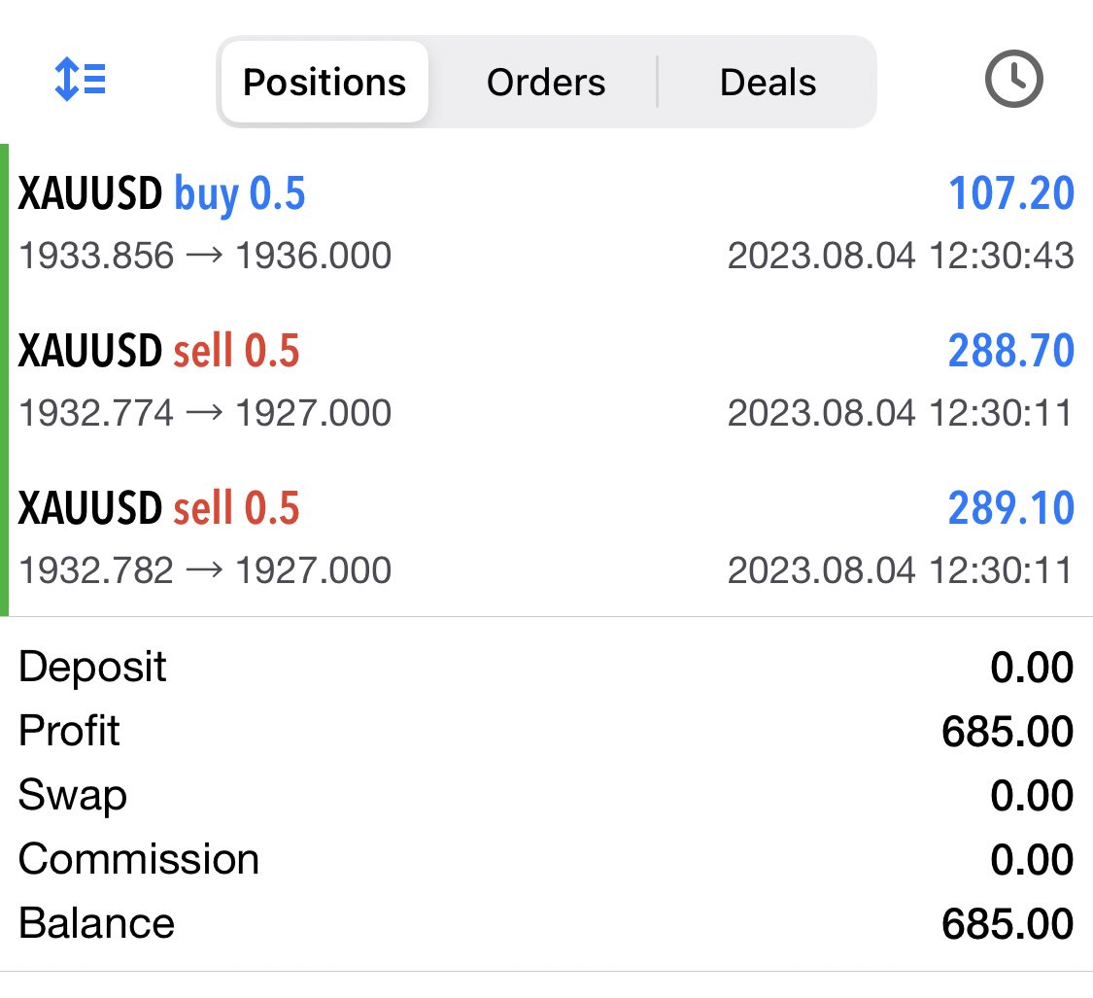
Task: Open the sell position with profit 289.10
Action: pos(546,537)
